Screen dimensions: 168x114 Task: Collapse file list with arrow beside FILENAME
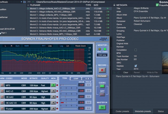(x=28, y=5)
